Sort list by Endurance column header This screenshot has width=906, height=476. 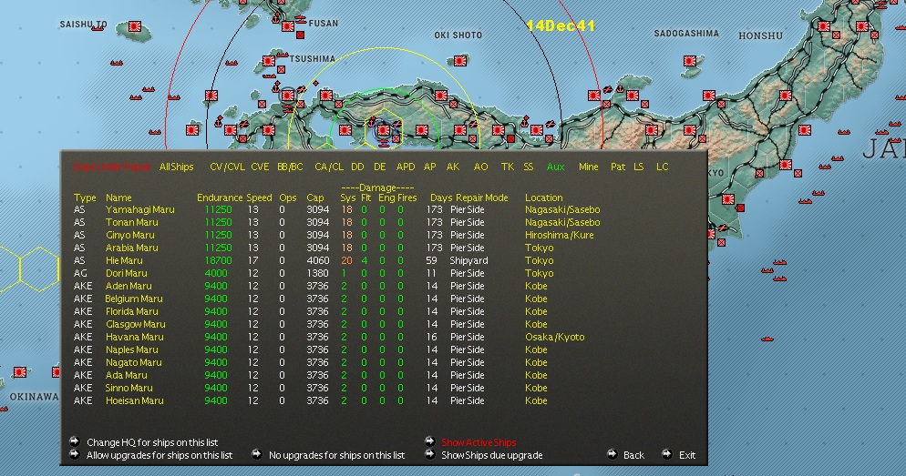pyautogui.click(x=220, y=197)
